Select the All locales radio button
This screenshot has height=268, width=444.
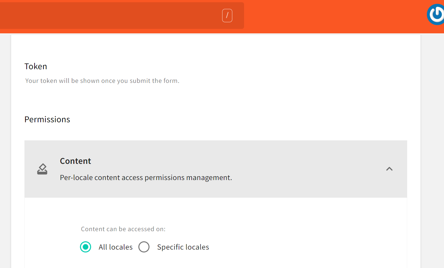click(86, 247)
